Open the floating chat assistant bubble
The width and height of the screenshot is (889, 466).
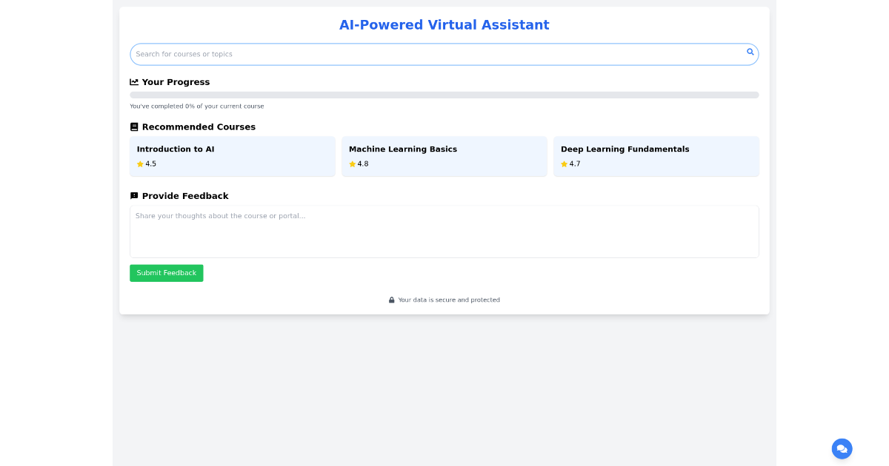point(842,448)
